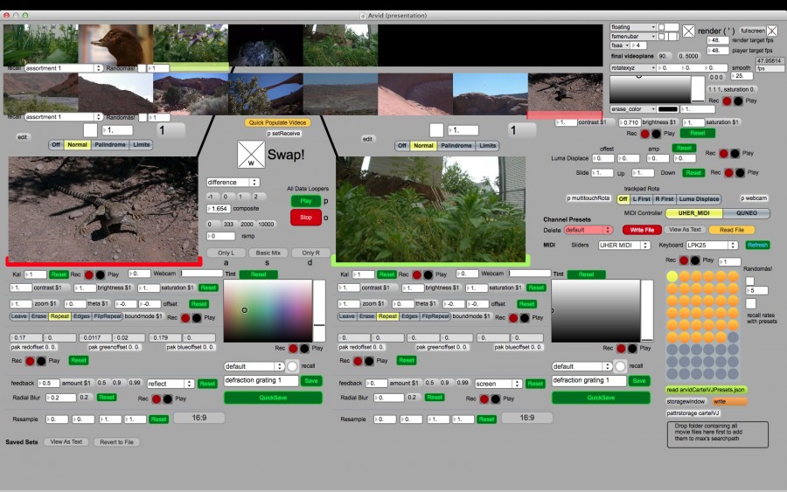Screen dimensions: 787x492
Task: Click red Rec circle below right pak redoffset
Action: tap(358, 361)
